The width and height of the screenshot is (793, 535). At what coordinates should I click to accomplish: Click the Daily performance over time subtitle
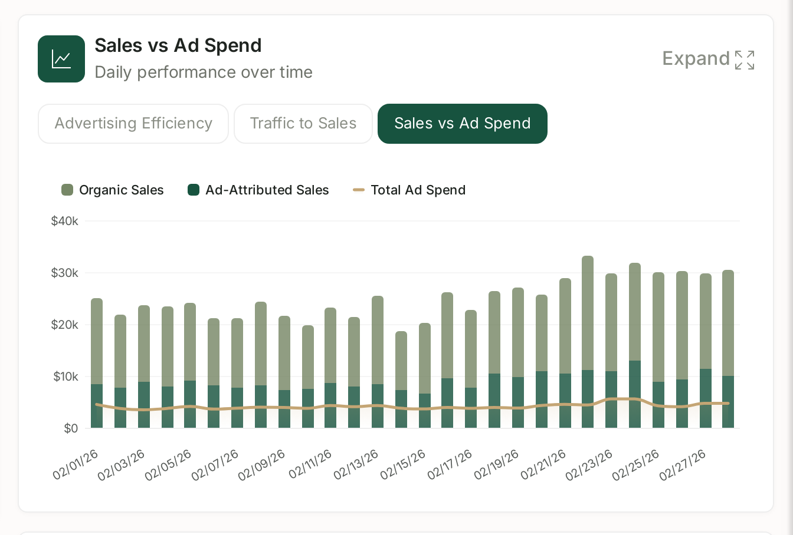click(x=204, y=72)
